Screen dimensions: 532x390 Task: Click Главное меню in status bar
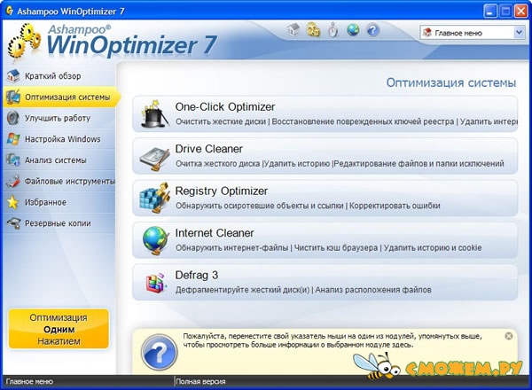pyautogui.click(x=29, y=381)
